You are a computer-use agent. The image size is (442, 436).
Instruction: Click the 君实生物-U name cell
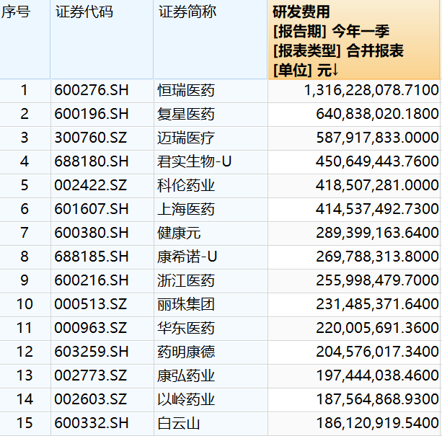tap(195, 161)
